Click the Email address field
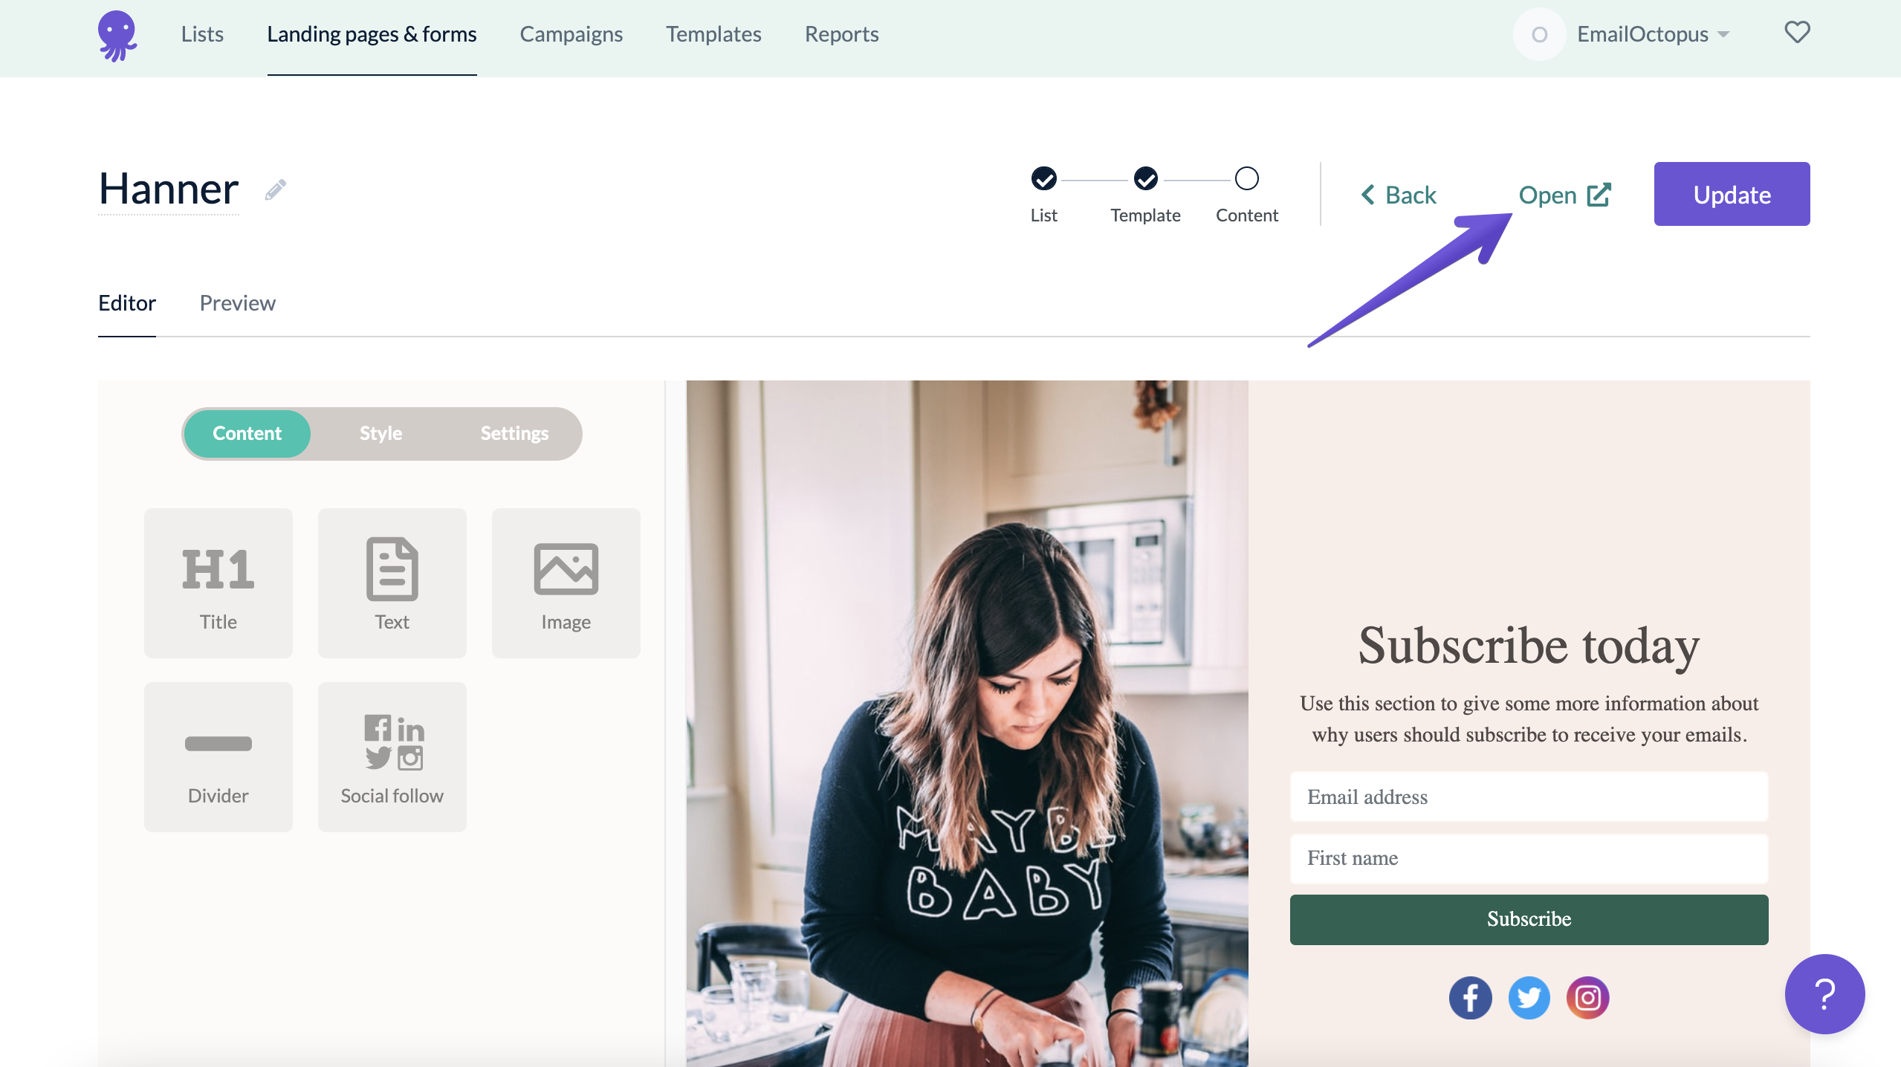1901x1067 pixels. tap(1529, 797)
